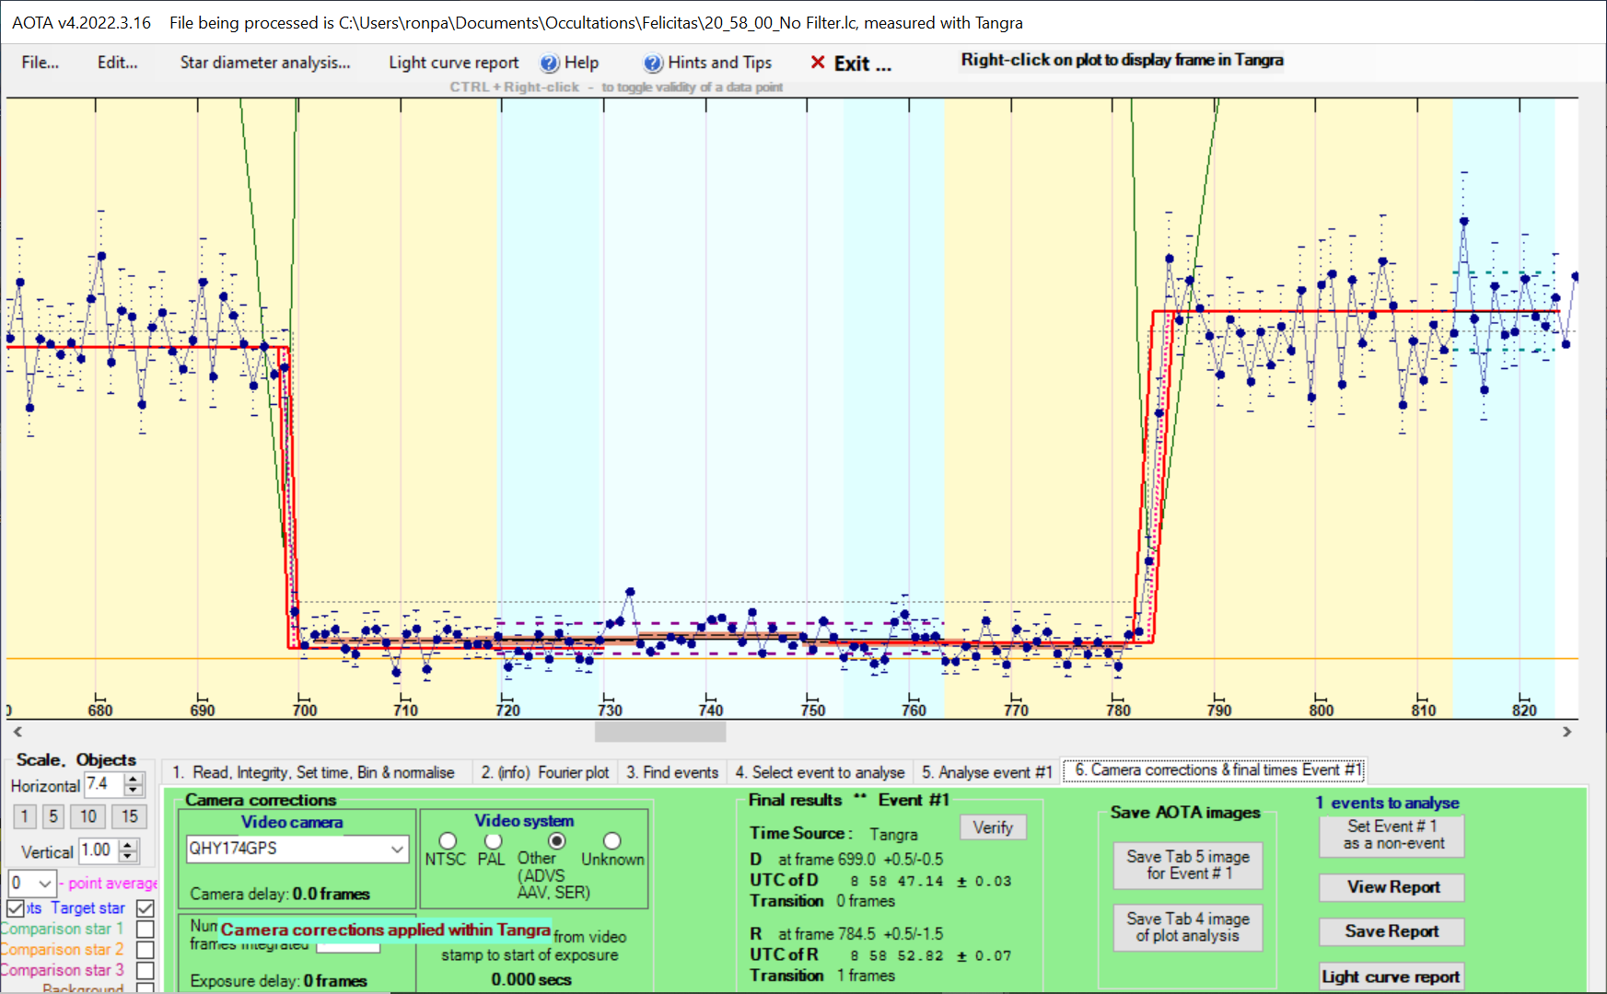Switch to tab 5 Analyse event #1
1607x994 pixels.
987,772
